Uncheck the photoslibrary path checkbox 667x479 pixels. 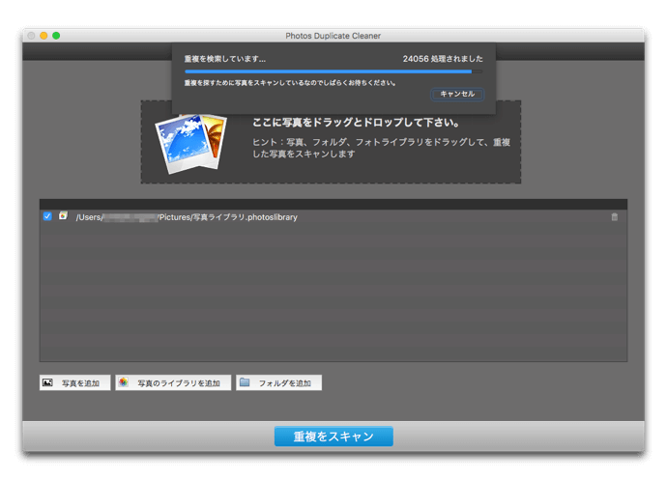(x=47, y=216)
